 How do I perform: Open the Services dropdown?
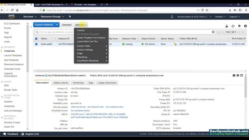pyautogui.click(x=30, y=16)
